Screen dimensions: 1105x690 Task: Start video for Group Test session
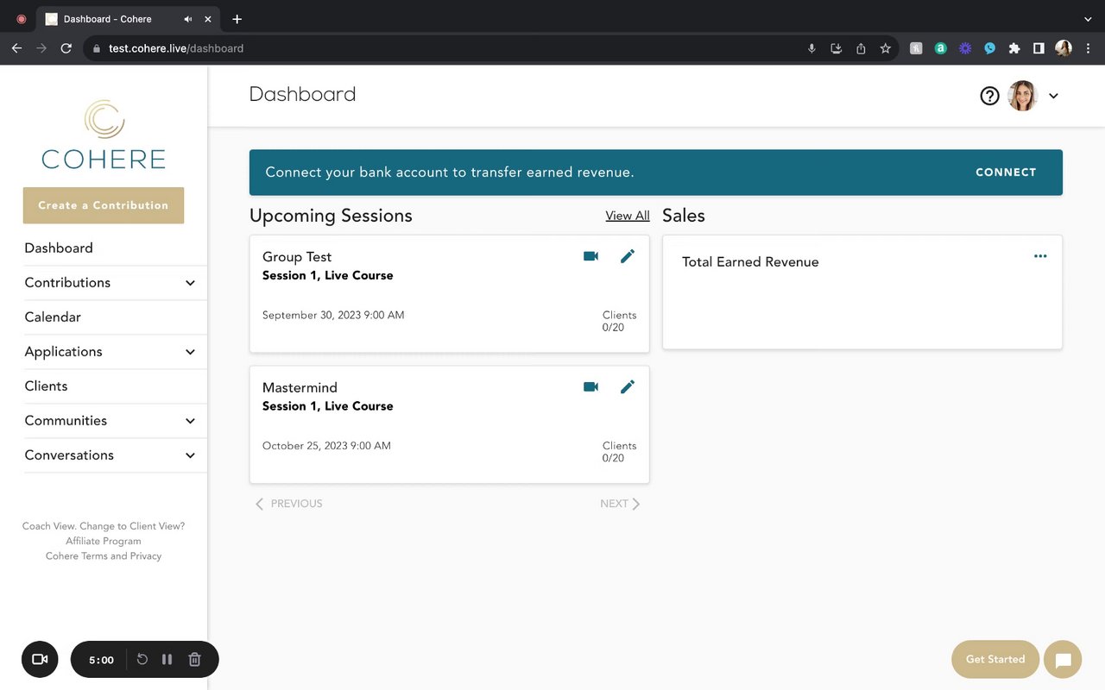click(590, 256)
